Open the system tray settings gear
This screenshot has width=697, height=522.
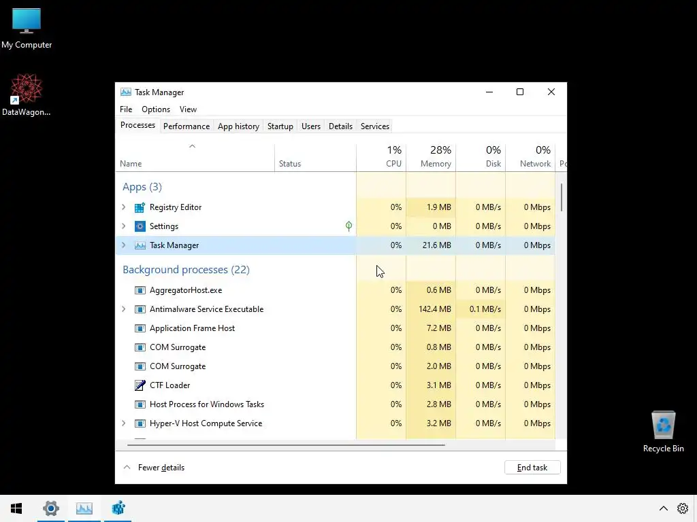[683, 508]
